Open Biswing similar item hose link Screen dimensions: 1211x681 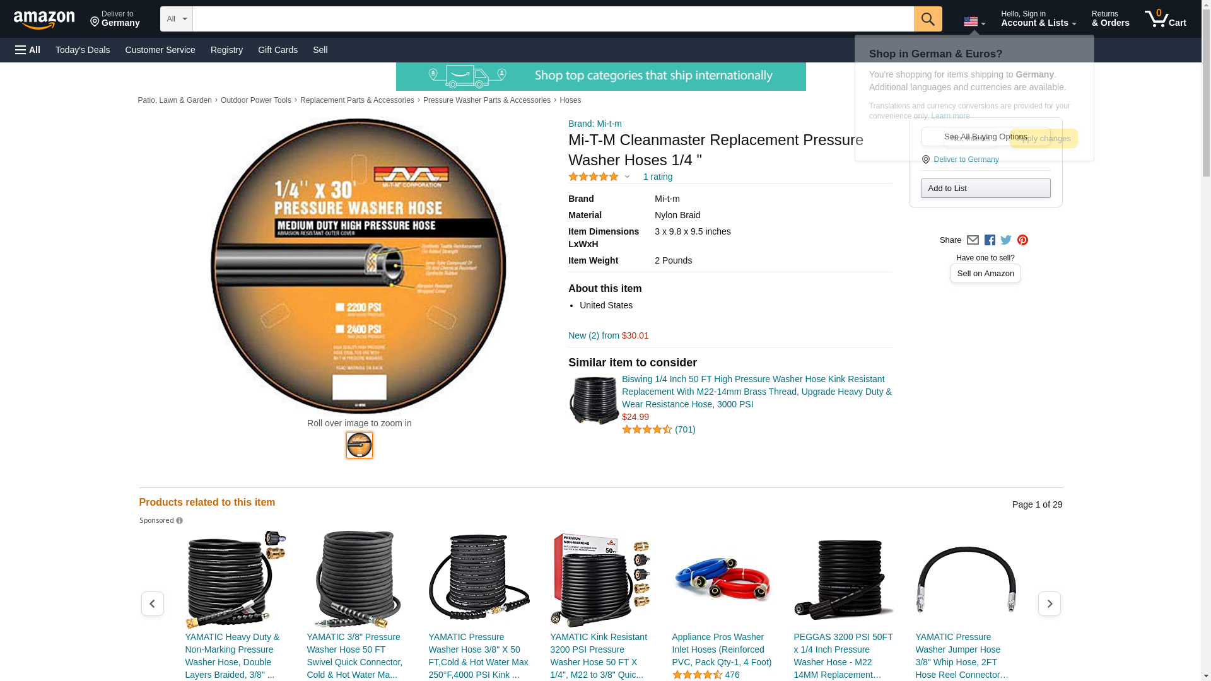click(756, 392)
